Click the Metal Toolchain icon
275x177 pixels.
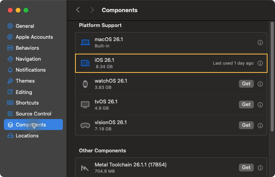click(85, 168)
